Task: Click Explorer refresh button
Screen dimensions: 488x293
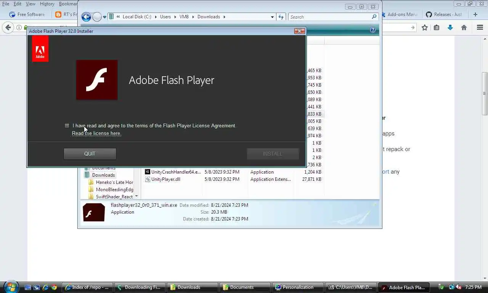Action: pyautogui.click(x=281, y=17)
